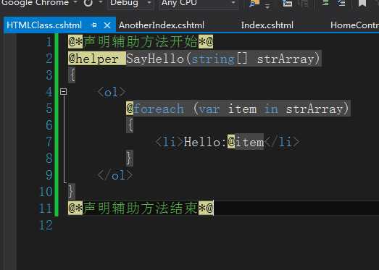
Task: Open the refresh icon's dropdown arrow
Action: [101, 2]
